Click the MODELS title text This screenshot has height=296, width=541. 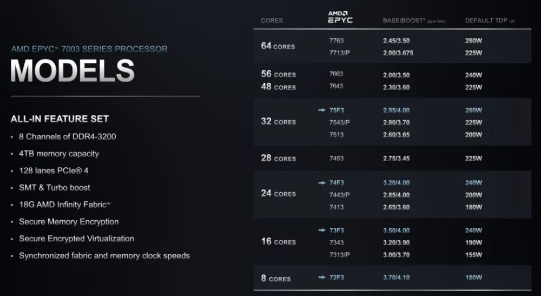72,71
